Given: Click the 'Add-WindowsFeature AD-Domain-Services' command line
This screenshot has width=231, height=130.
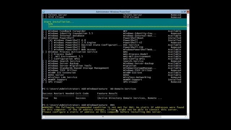Looking at the screenshot, I should click(x=109, y=89).
